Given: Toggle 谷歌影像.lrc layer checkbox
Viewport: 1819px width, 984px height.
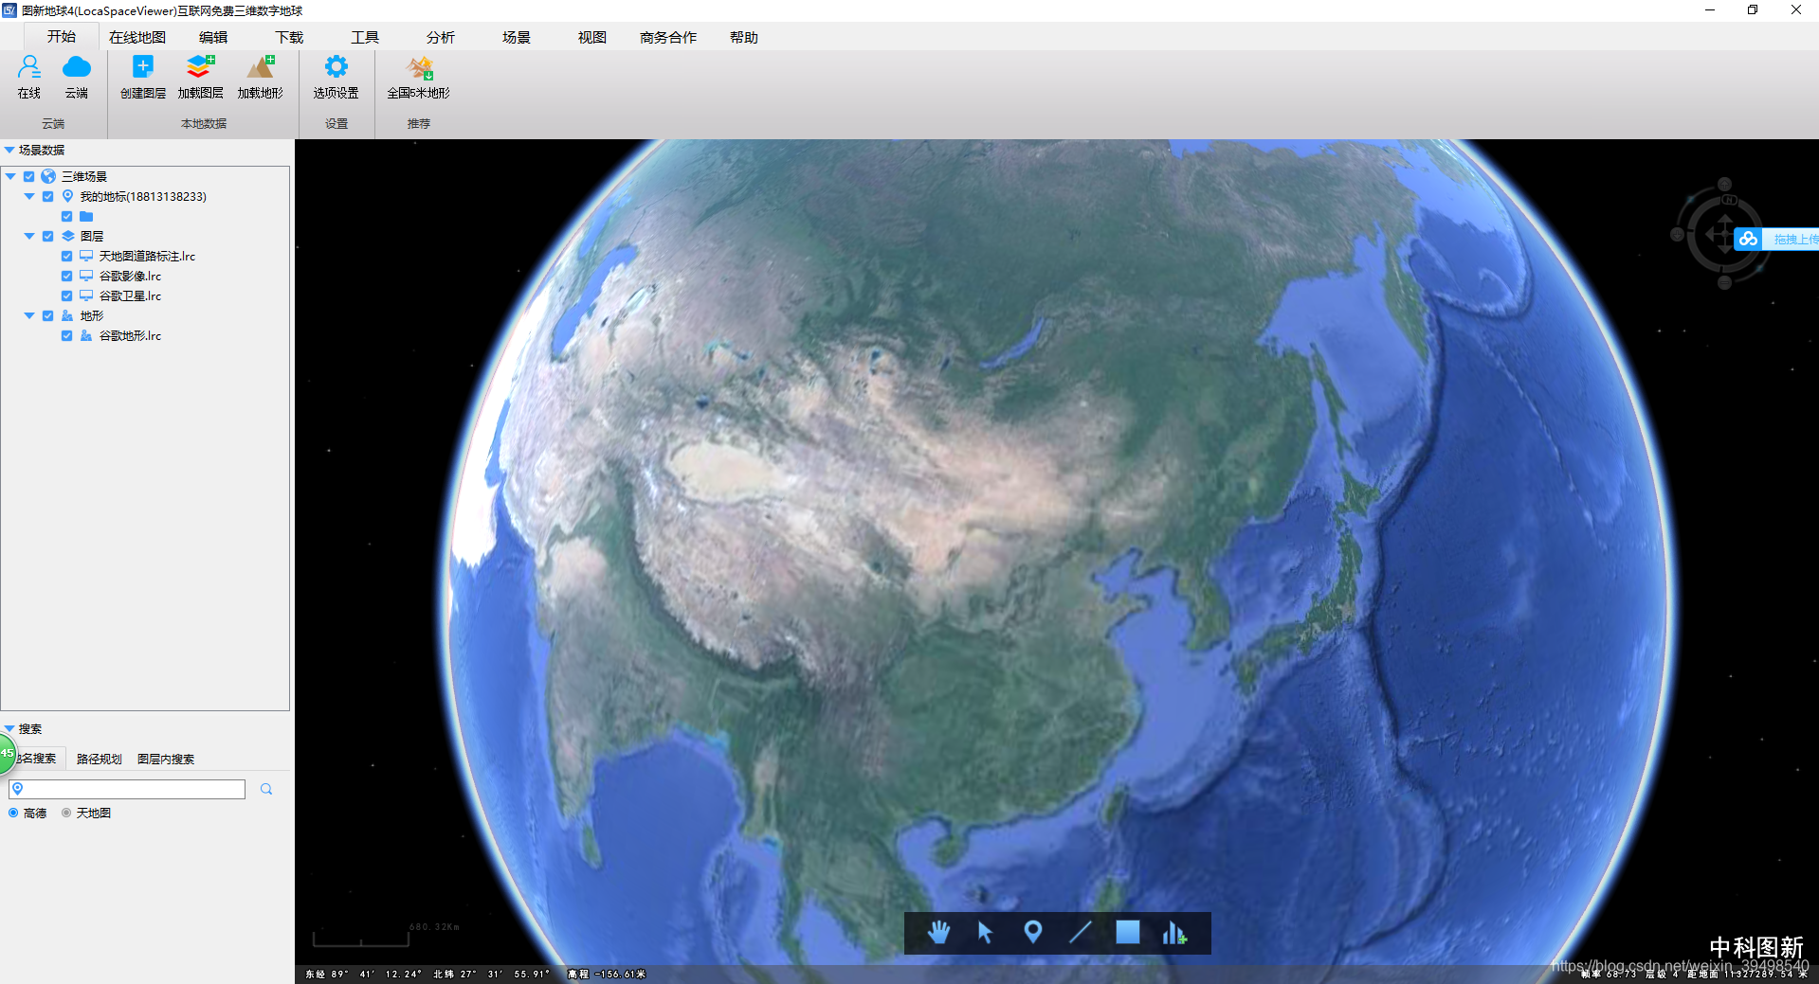Looking at the screenshot, I should (x=67, y=276).
